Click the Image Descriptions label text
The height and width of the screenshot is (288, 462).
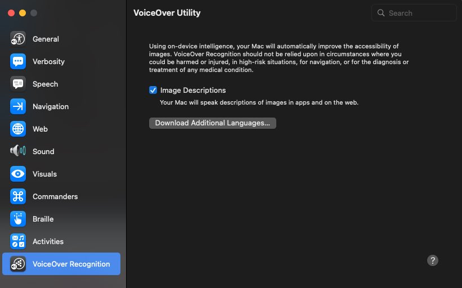click(193, 90)
